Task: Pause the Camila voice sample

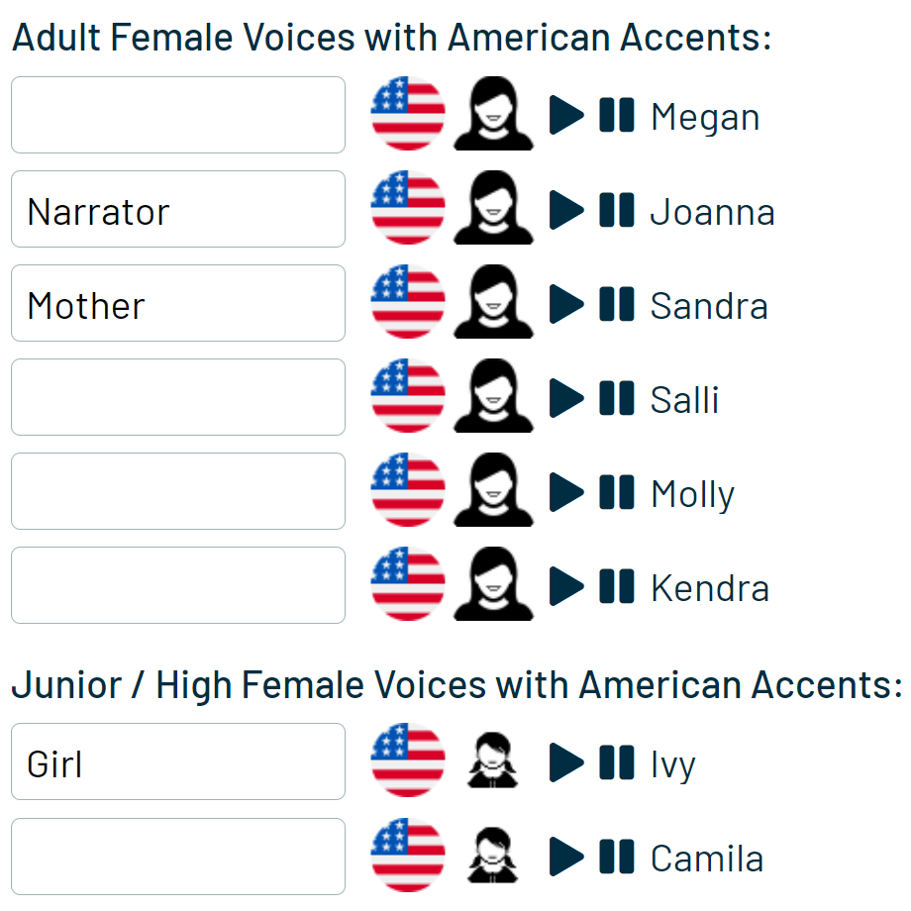Action: pyautogui.click(x=617, y=857)
